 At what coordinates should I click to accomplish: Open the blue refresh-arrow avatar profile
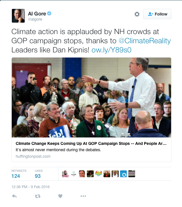click(x=123, y=174)
